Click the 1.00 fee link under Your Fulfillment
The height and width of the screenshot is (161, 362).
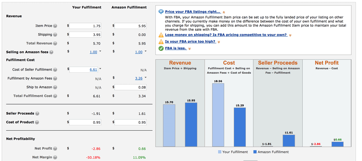click(x=93, y=52)
